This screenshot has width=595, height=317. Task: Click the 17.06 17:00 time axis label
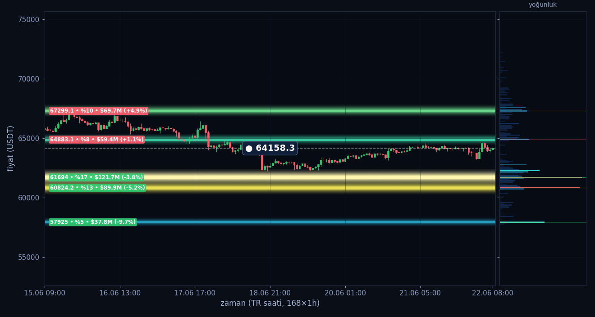(195, 293)
